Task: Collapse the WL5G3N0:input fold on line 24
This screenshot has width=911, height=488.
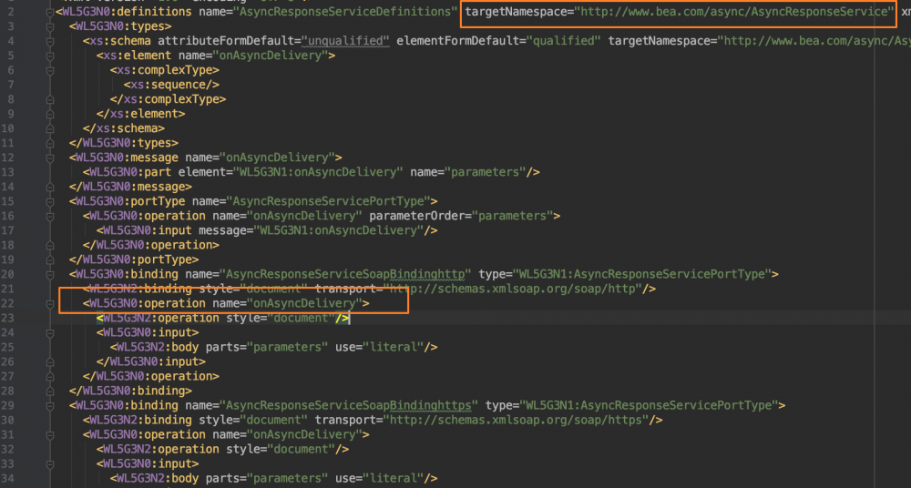Action: (x=50, y=332)
